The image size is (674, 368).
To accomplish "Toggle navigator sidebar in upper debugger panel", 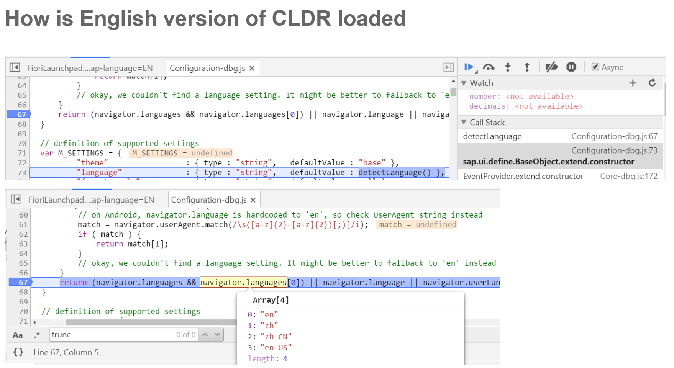I will click(15, 68).
